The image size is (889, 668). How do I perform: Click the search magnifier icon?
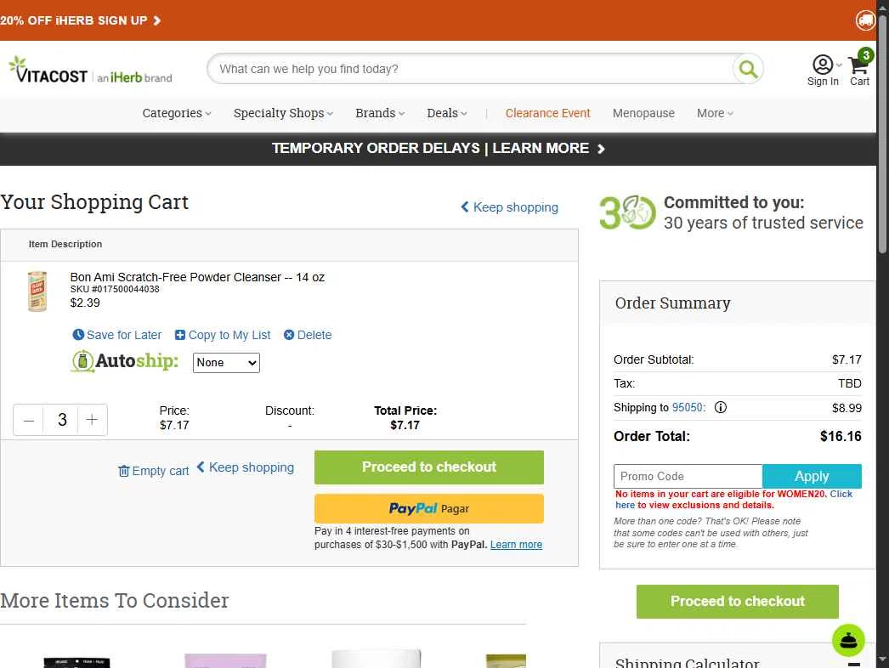(748, 69)
